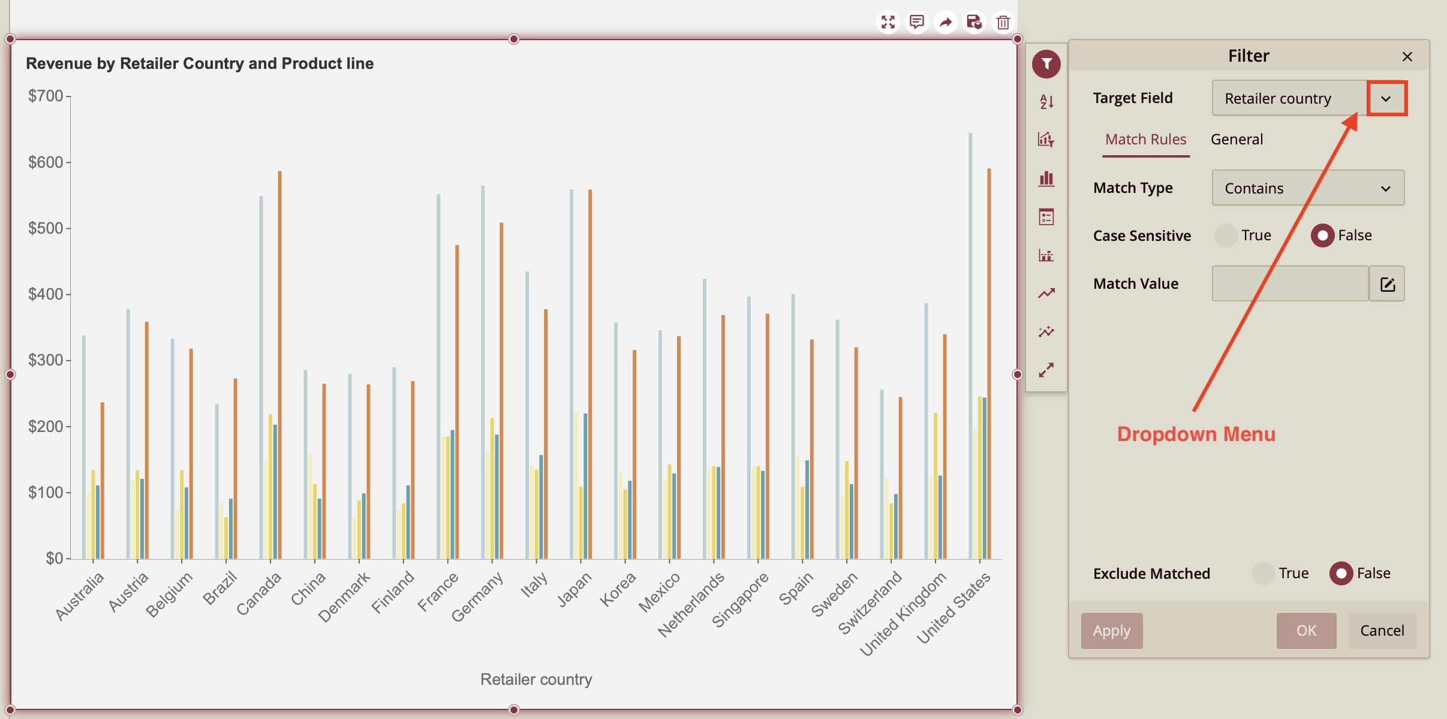The image size is (1447, 719).
Task: Click the 'Canada' axis label
Action: [x=258, y=594]
